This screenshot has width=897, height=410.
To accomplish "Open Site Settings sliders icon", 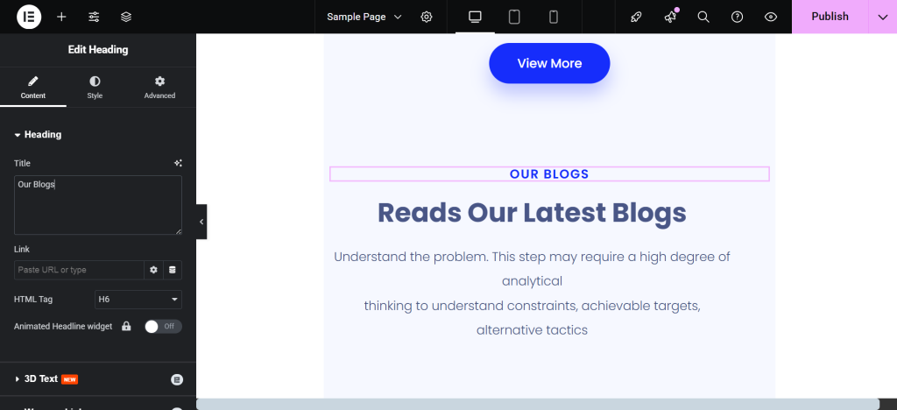I will [94, 17].
